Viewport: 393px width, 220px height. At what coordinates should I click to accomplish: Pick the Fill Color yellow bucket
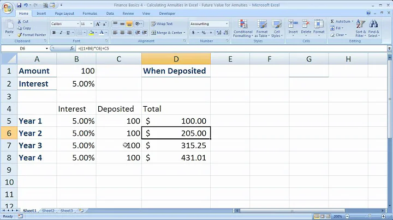tap(91, 33)
